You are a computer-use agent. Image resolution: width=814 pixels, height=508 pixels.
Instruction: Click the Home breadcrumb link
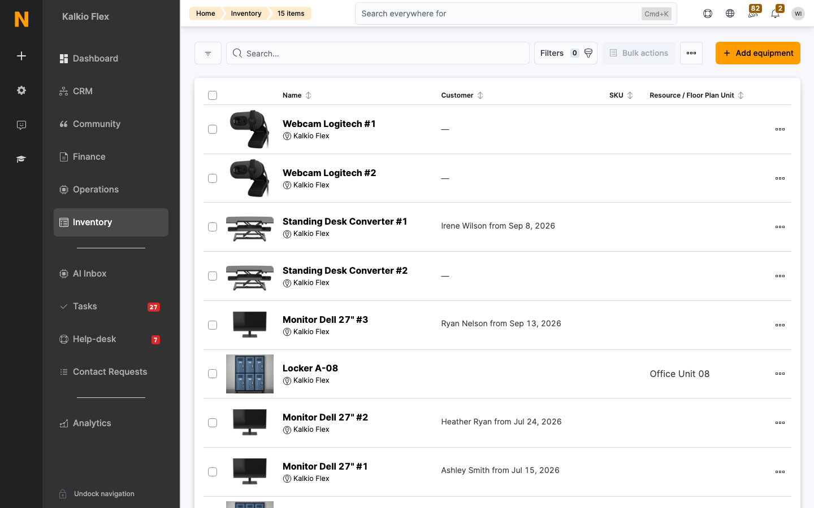pyautogui.click(x=206, y=14)
